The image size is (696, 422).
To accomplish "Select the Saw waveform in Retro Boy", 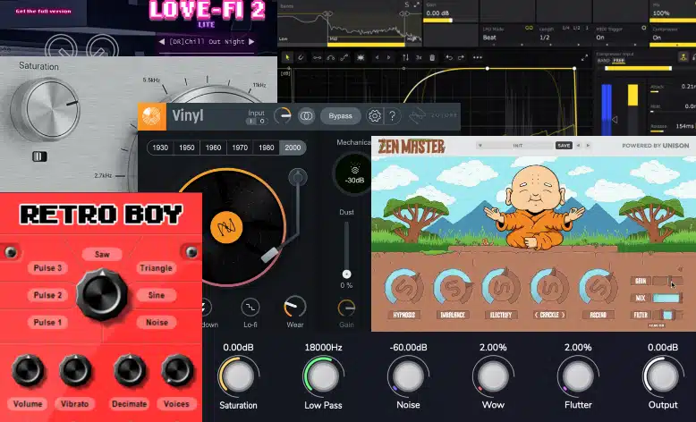I will 102,254.
